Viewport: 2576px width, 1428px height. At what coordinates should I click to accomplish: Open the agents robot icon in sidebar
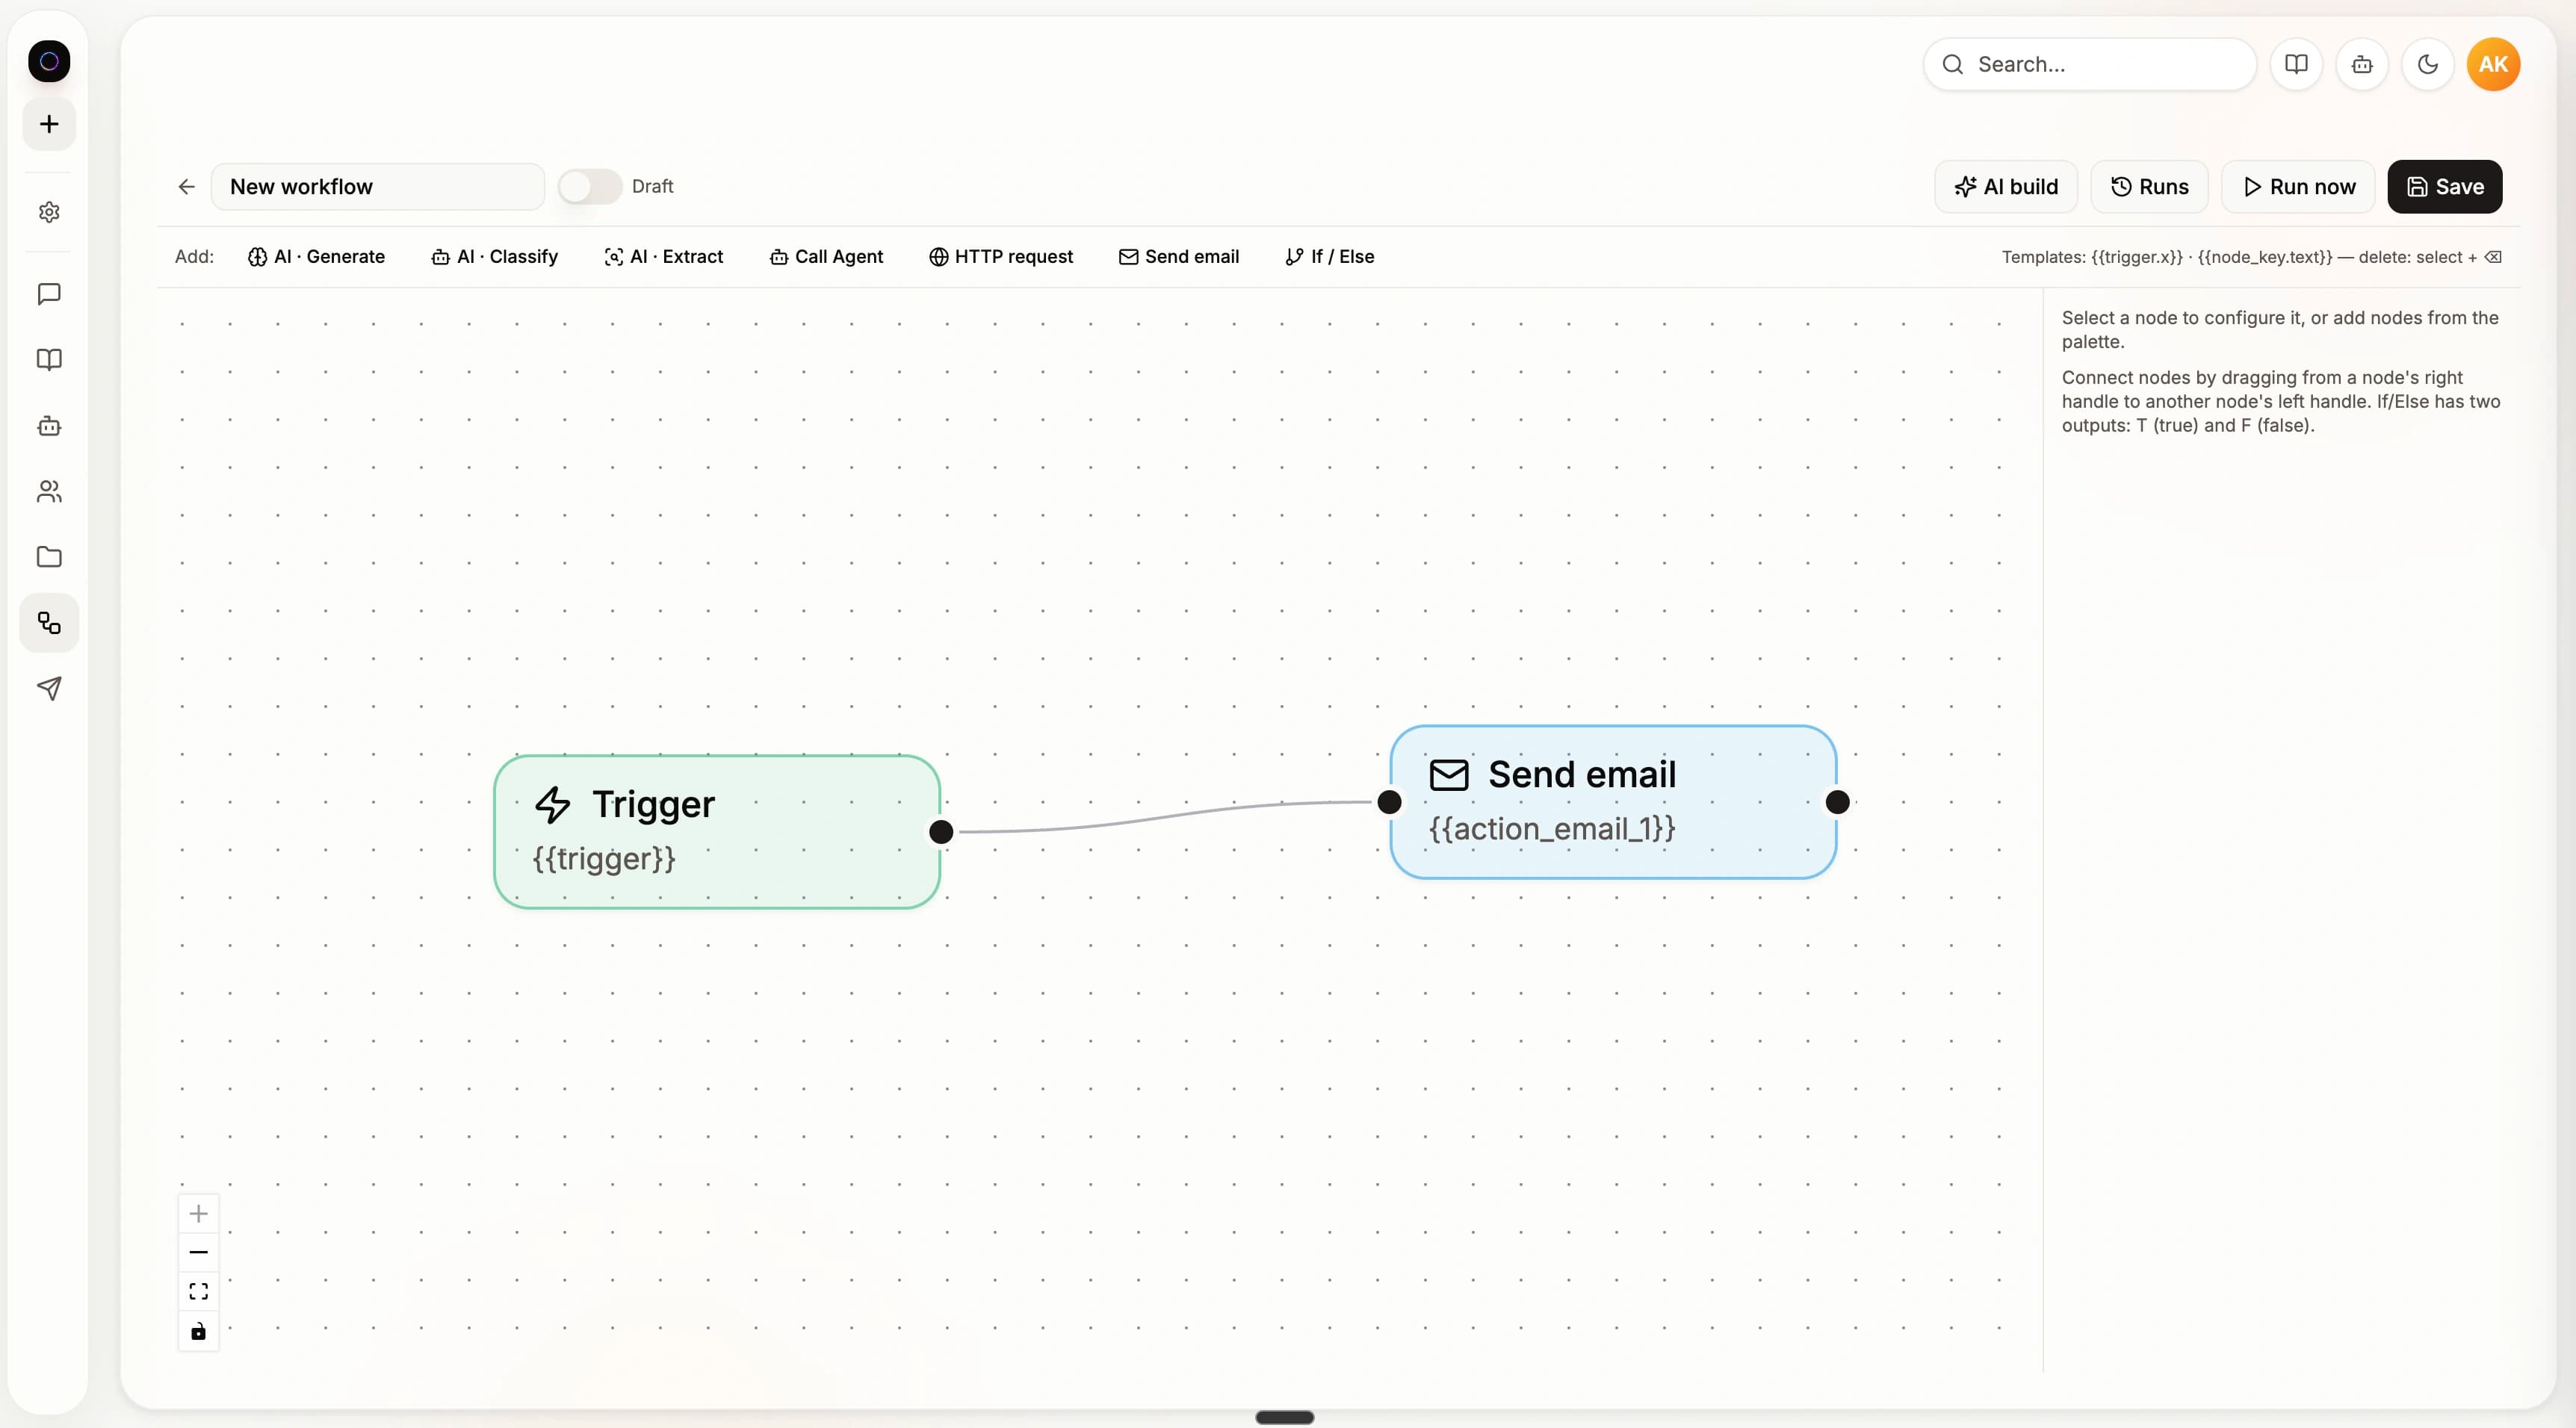tap(49, 426)
